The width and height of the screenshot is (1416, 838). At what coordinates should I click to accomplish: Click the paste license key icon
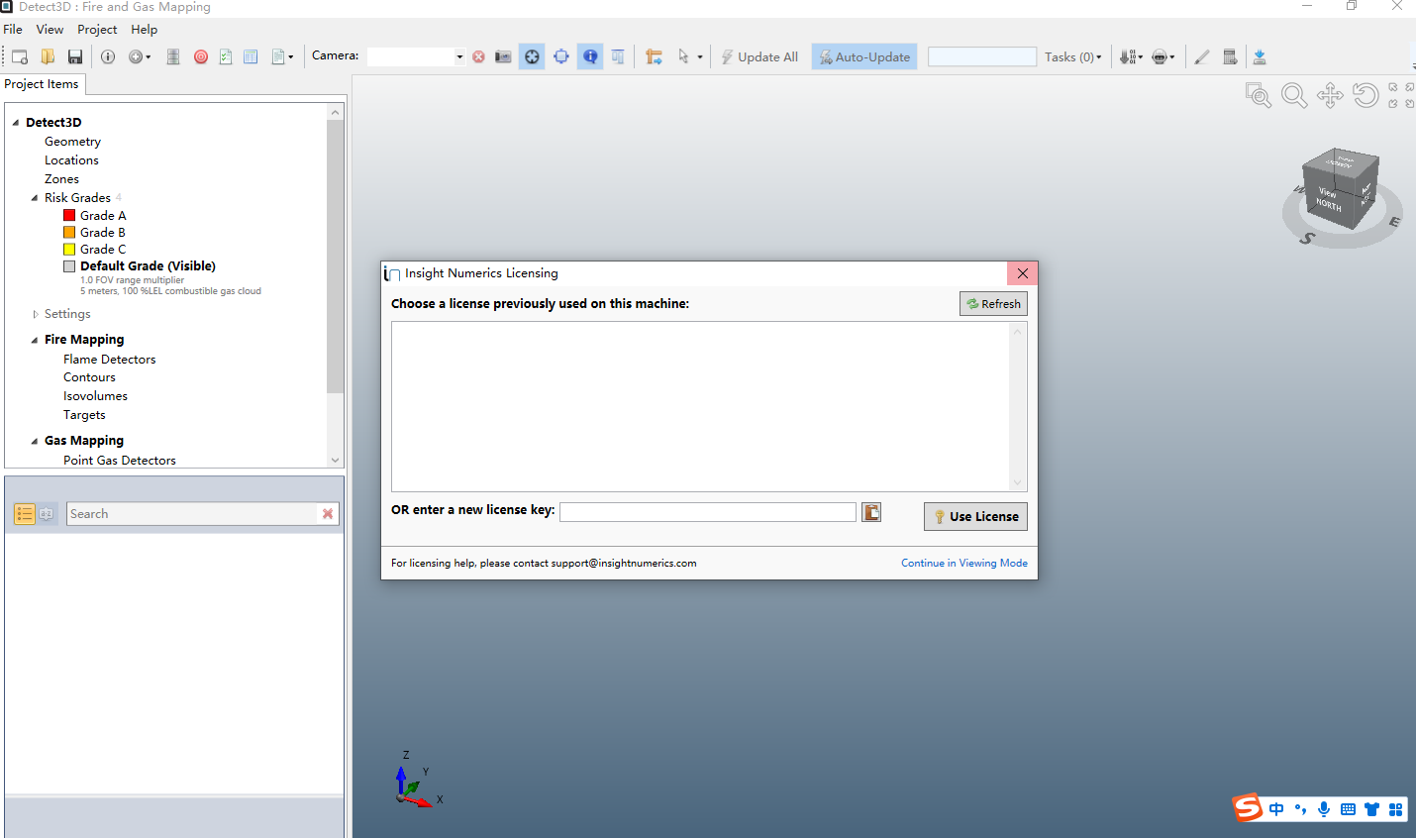tap(871, 512)
